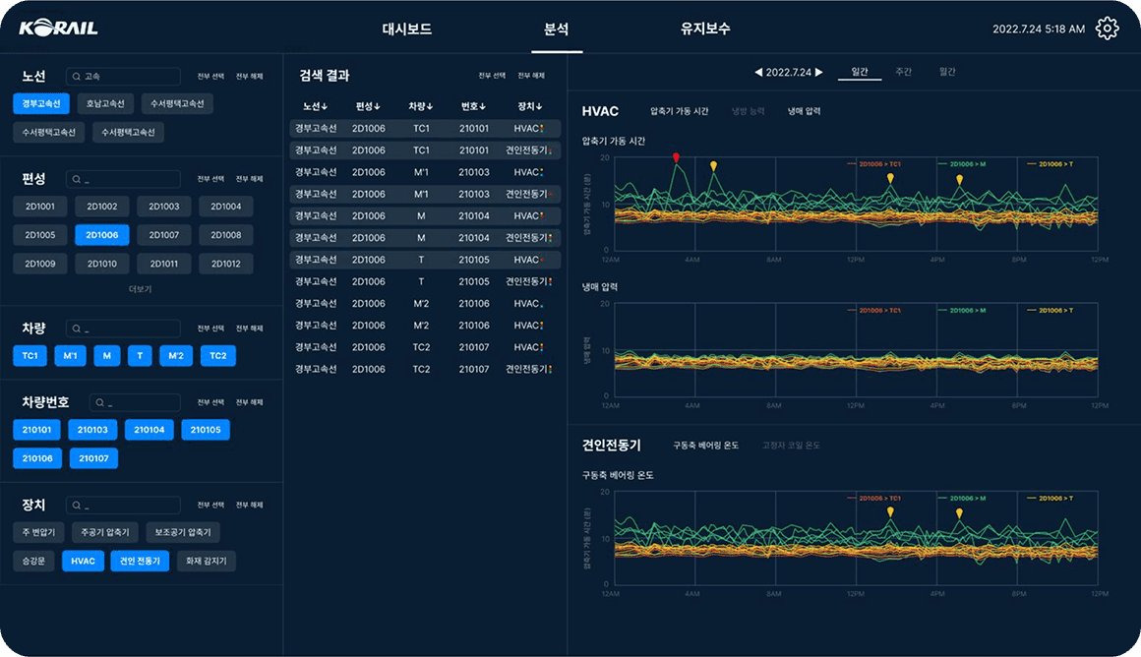Sort results by 차량 column arrow
This screenshot has width=1141, height=657.
point(429,107)
